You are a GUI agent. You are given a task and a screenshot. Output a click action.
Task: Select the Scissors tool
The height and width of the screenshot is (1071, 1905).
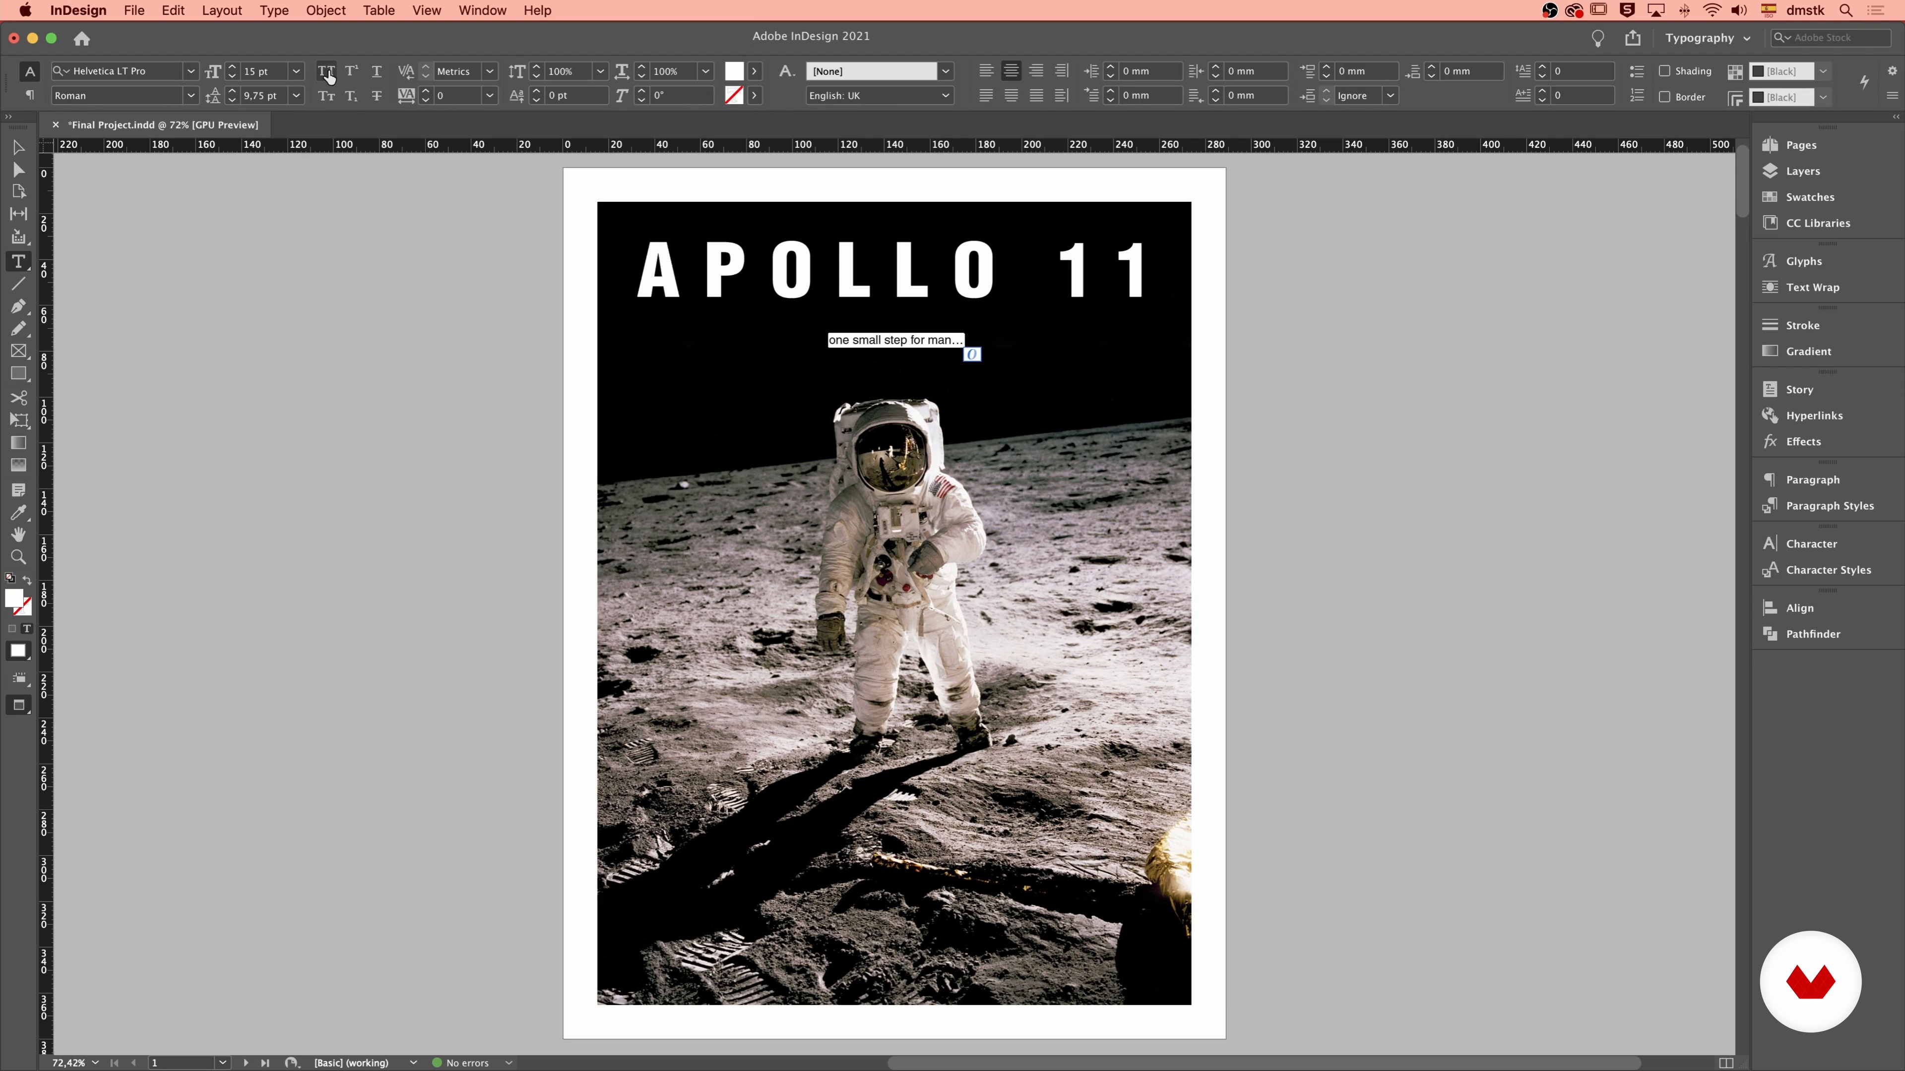tap(18, 398)
